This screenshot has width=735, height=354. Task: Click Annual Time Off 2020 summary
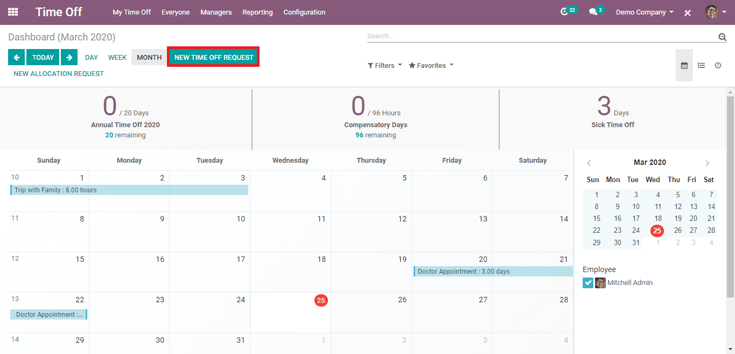[125, 116]
